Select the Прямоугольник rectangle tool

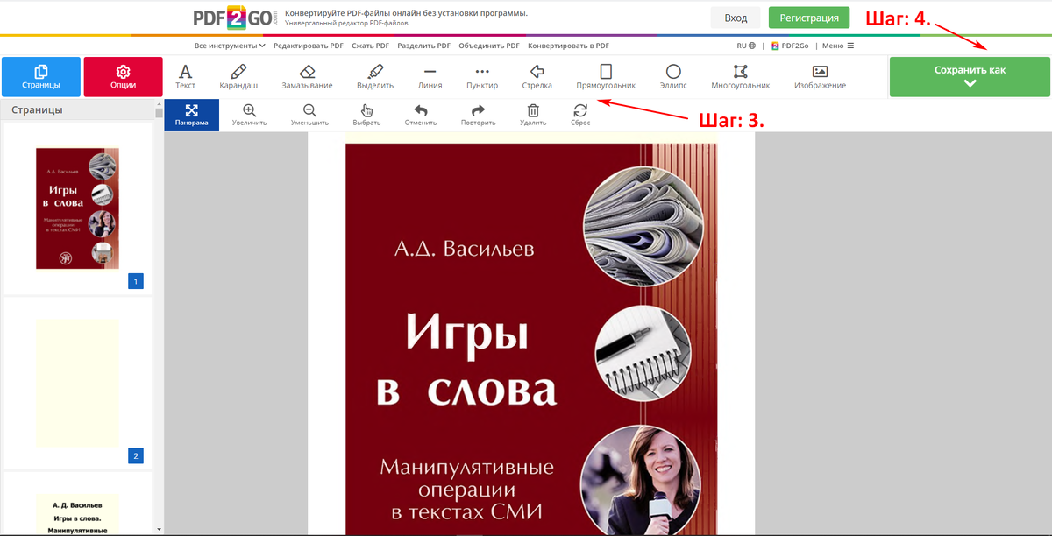(x=606, y=77)
